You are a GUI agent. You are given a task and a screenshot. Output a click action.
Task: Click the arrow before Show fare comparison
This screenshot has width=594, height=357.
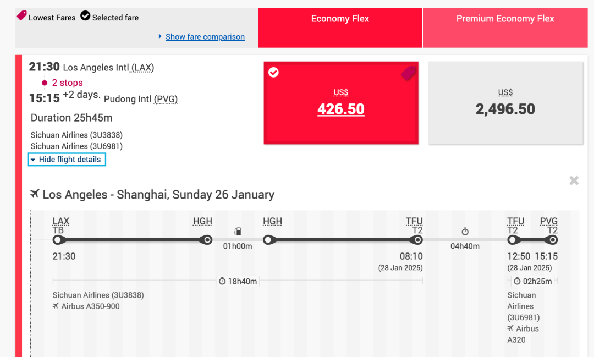tap(160, 36)
